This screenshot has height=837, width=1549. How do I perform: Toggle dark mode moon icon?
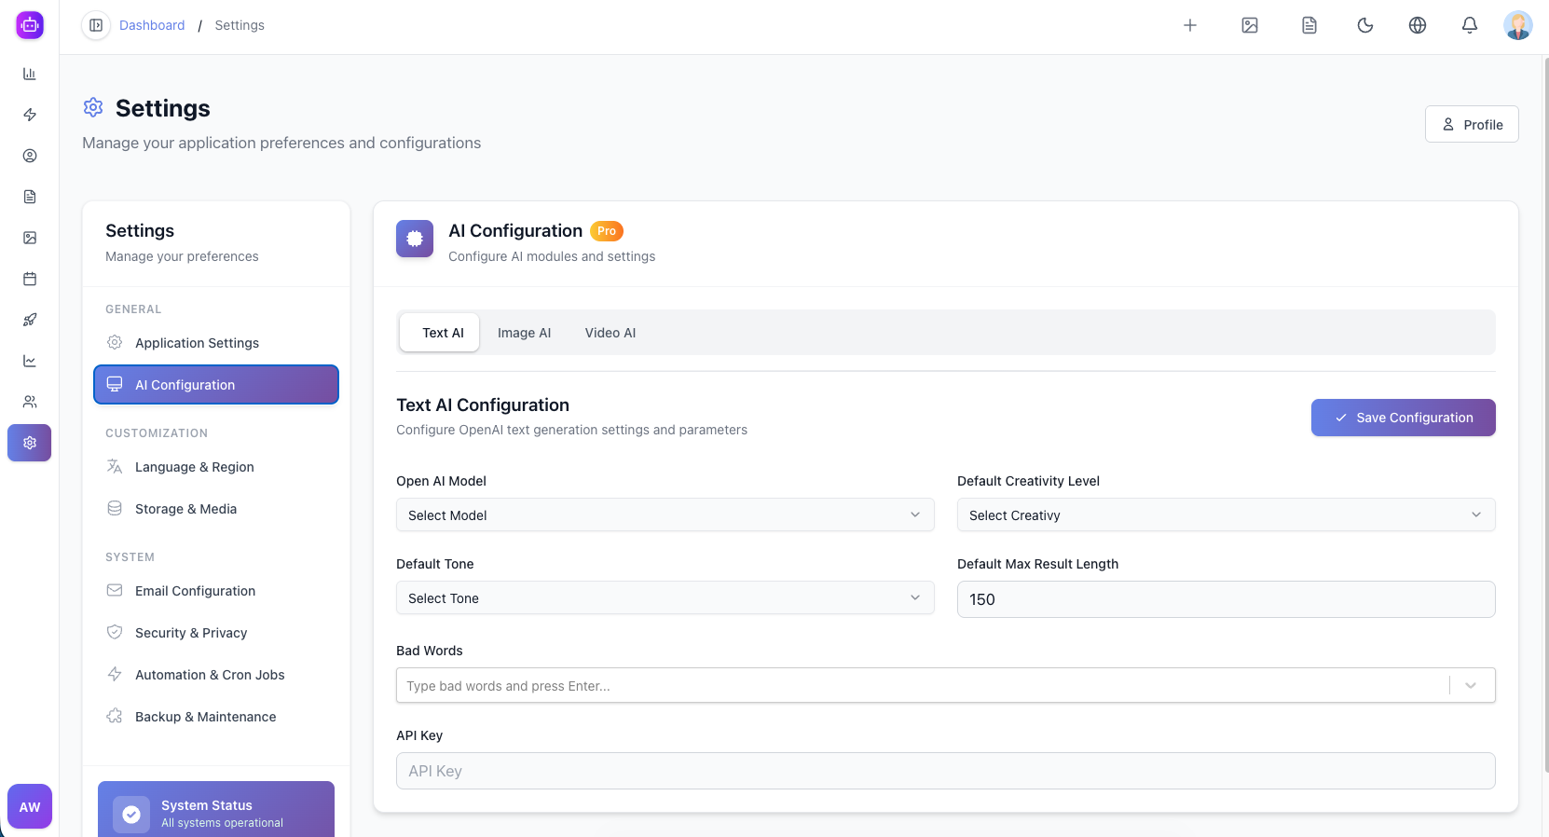coord(1364,25)
